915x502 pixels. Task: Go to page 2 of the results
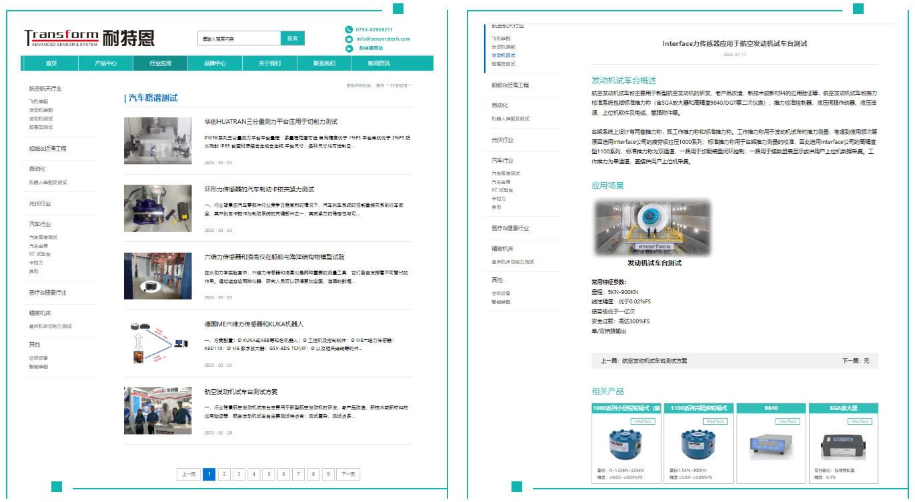223,475
